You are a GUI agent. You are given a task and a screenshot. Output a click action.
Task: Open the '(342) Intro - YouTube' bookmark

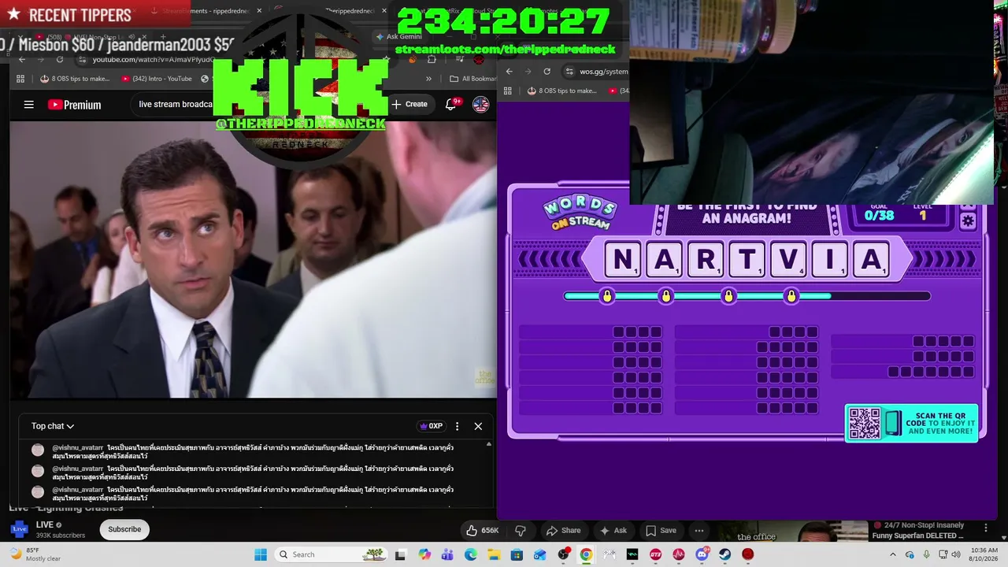(x=157, y=79)
